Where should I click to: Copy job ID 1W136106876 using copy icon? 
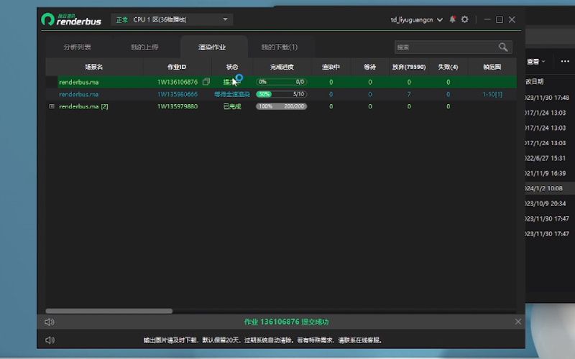pos(206,82)
